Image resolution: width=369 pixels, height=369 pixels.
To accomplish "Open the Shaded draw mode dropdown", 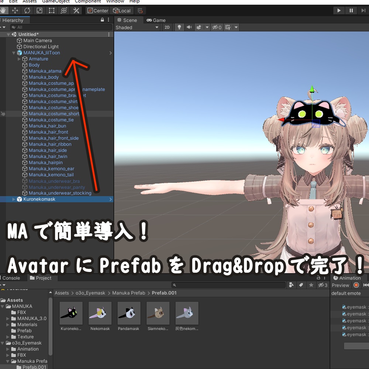I will click(x=137, y=27).
